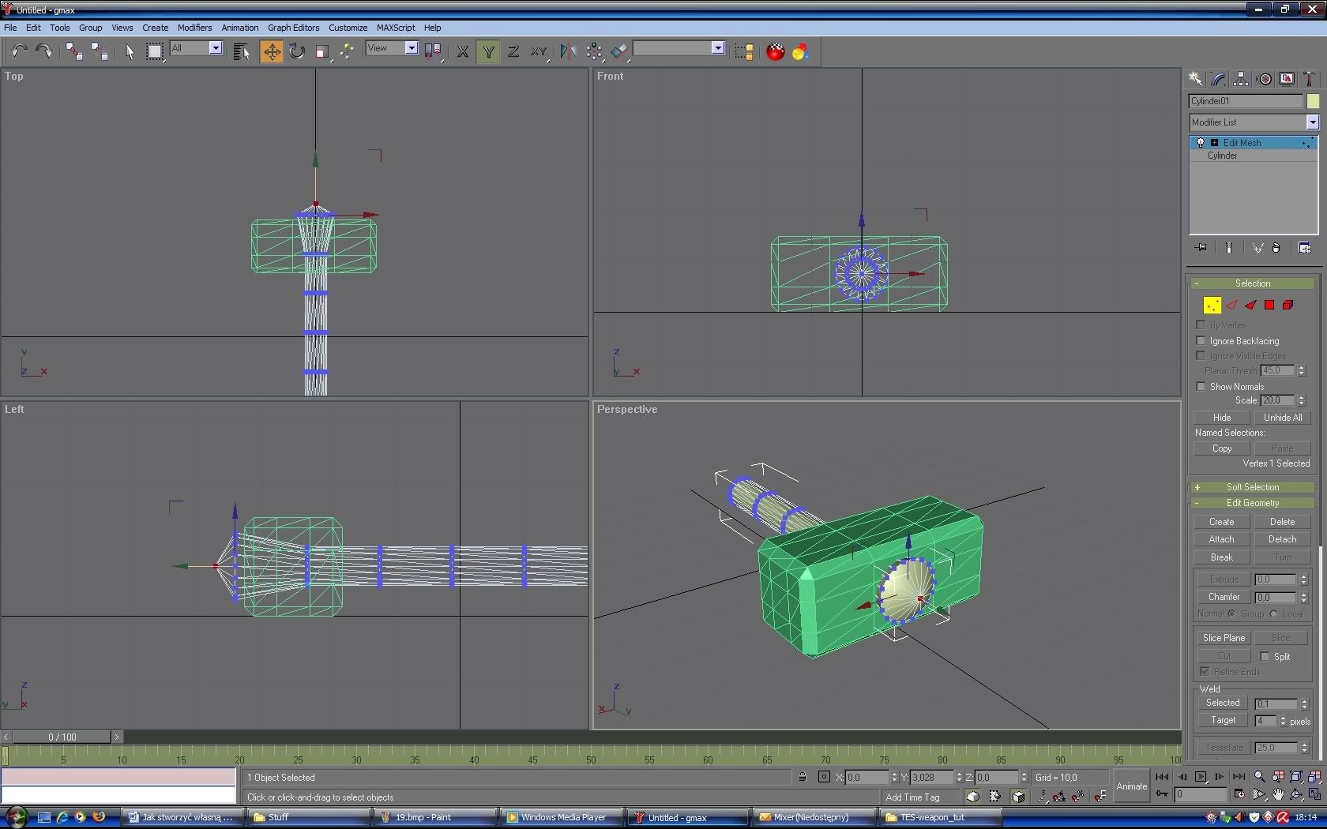
Task: Select Element sub-object level icon
Action: 1288,305
